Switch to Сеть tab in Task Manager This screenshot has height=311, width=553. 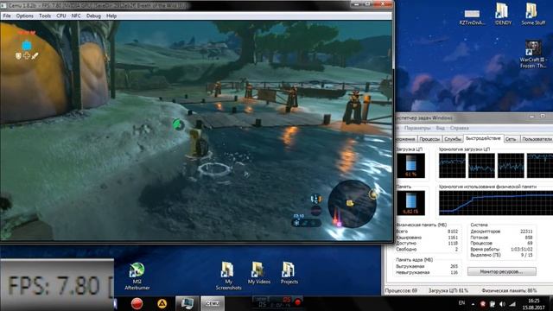pyautogui.click(x=511, y=139)
